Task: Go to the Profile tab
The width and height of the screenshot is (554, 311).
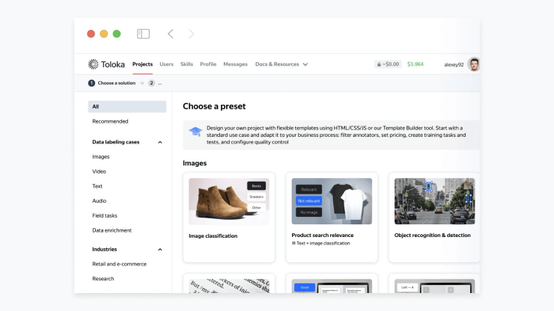Action: point(208,64)
